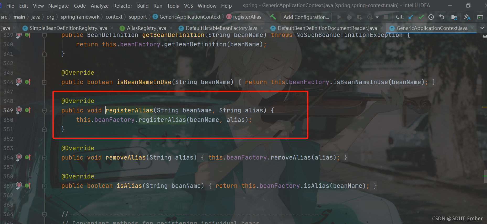Close the GenericApplicationContext.java tab
487x224 pixels.
pos(472,28)
